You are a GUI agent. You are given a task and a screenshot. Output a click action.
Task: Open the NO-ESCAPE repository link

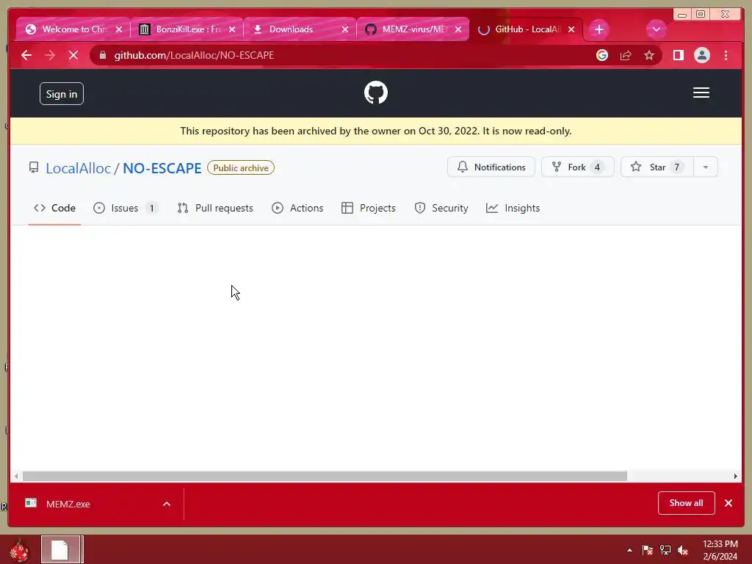coord(162,168)
